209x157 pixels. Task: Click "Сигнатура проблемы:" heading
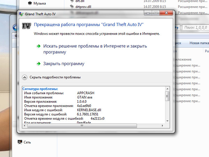[x=40, y=89]
